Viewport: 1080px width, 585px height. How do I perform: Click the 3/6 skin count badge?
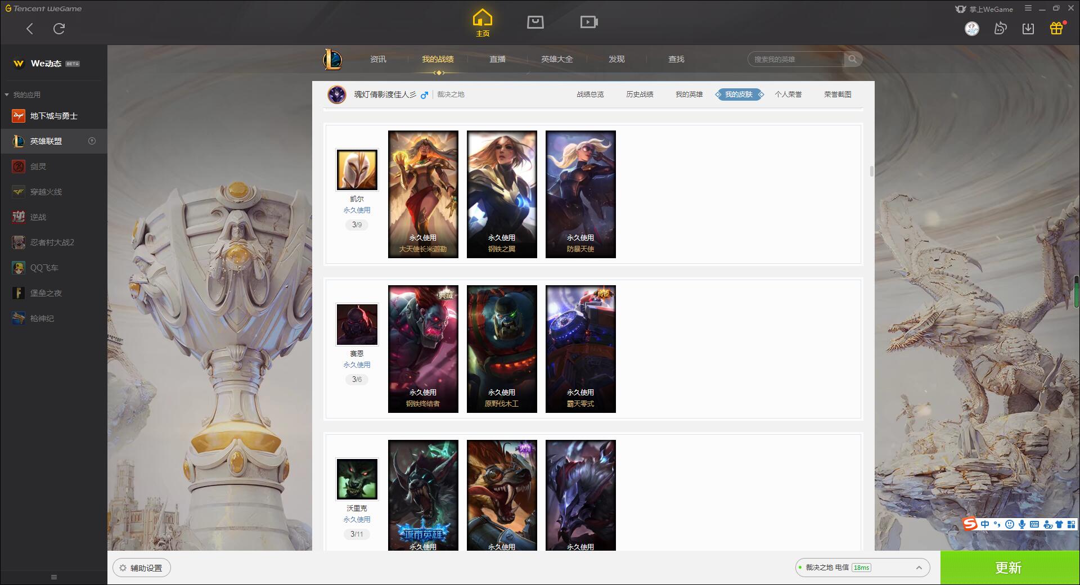click(357, 379)
